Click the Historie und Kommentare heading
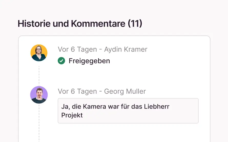Screen dimensions: 228x142 [x=80, y=24]
